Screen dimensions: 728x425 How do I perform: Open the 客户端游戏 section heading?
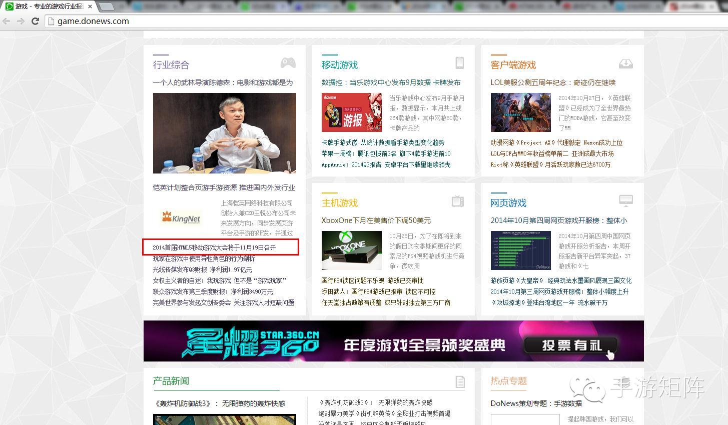click(x=513, y=65)
